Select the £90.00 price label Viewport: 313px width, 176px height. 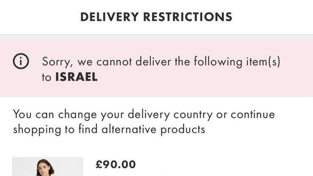point(116,165)
